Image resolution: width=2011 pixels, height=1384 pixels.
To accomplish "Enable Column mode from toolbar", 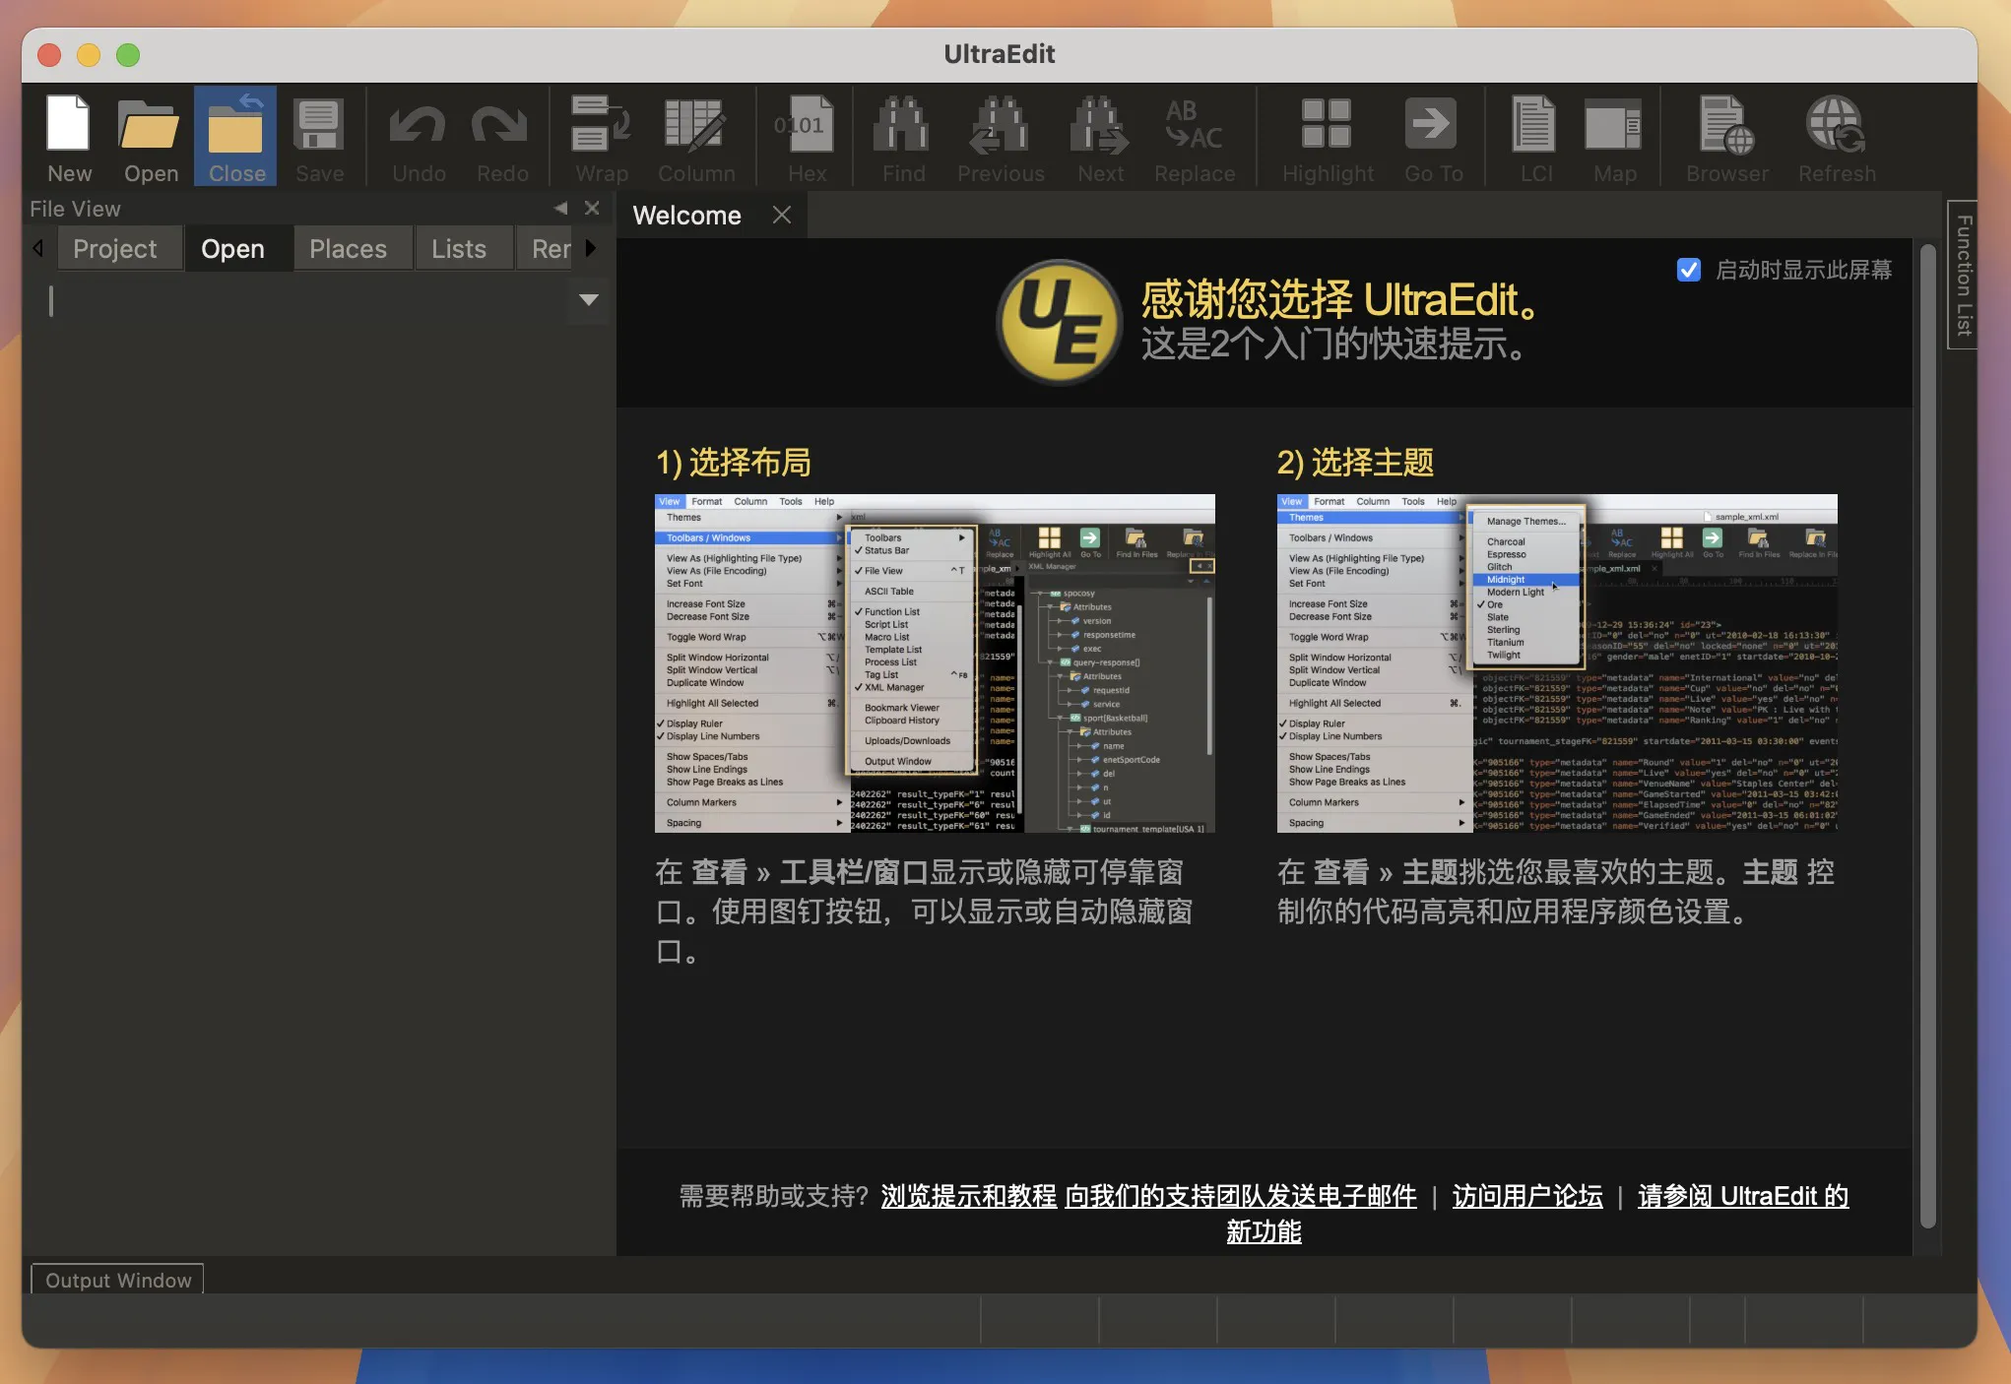I will (696, 138).
